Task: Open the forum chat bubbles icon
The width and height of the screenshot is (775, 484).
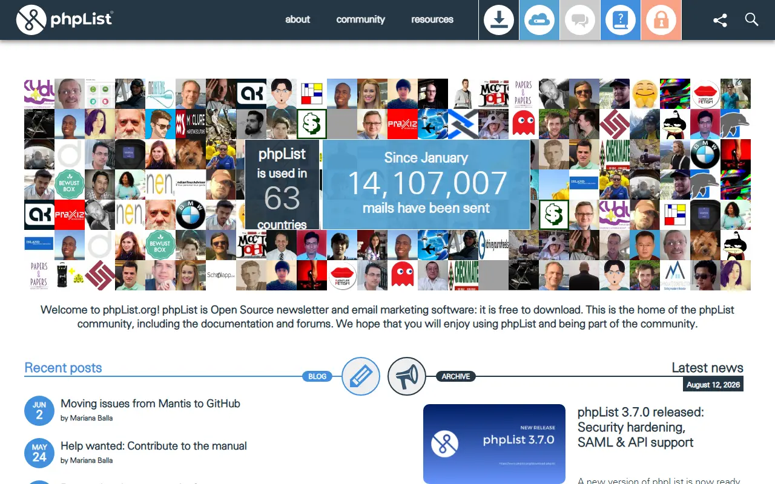Action: point(580,20)
